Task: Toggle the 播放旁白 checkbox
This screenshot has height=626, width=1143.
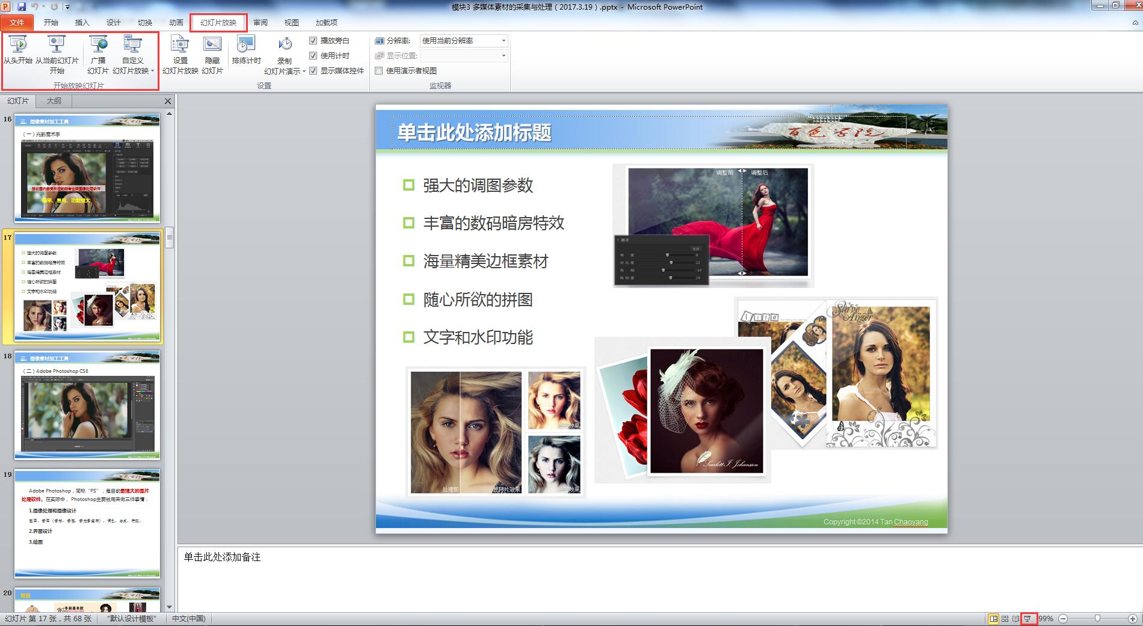Action: (313, 40)
